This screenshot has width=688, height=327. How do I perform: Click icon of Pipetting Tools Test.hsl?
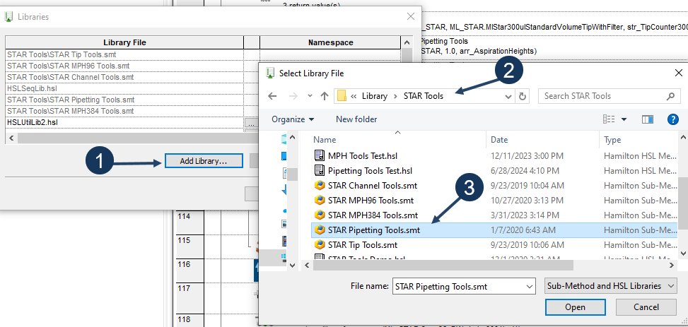[x=320, y=170]
